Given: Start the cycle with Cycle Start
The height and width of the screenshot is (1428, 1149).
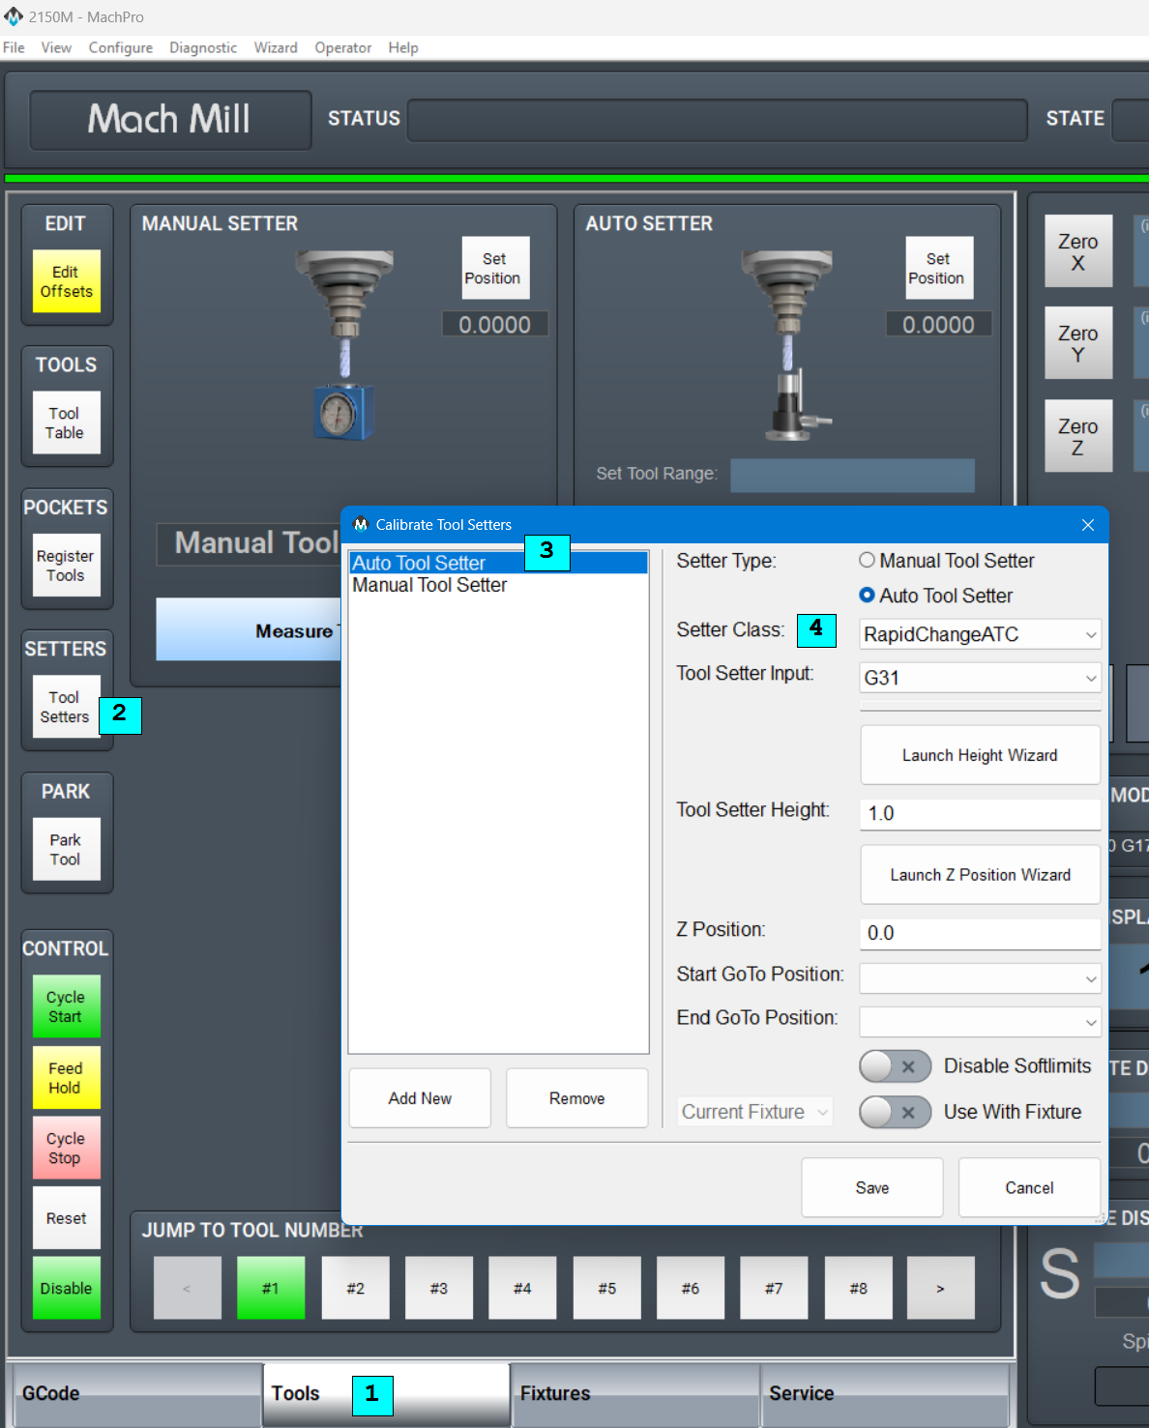Looking at the screenshot, I should (66, 1006).
